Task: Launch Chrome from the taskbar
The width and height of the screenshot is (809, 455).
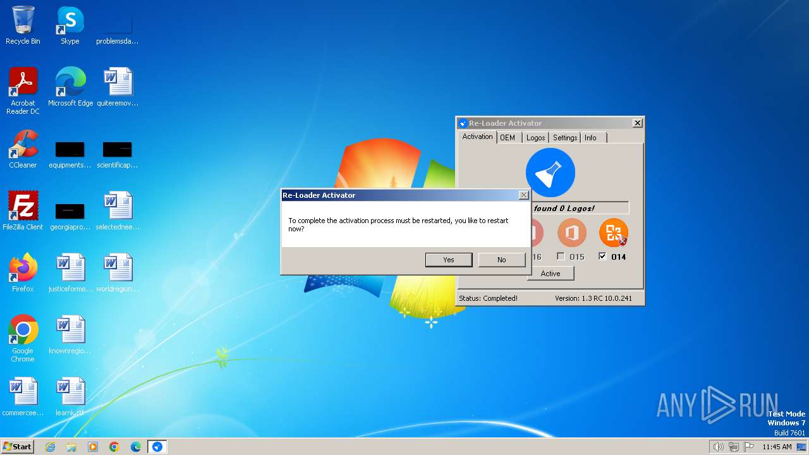Action: [x=114, y=447]
